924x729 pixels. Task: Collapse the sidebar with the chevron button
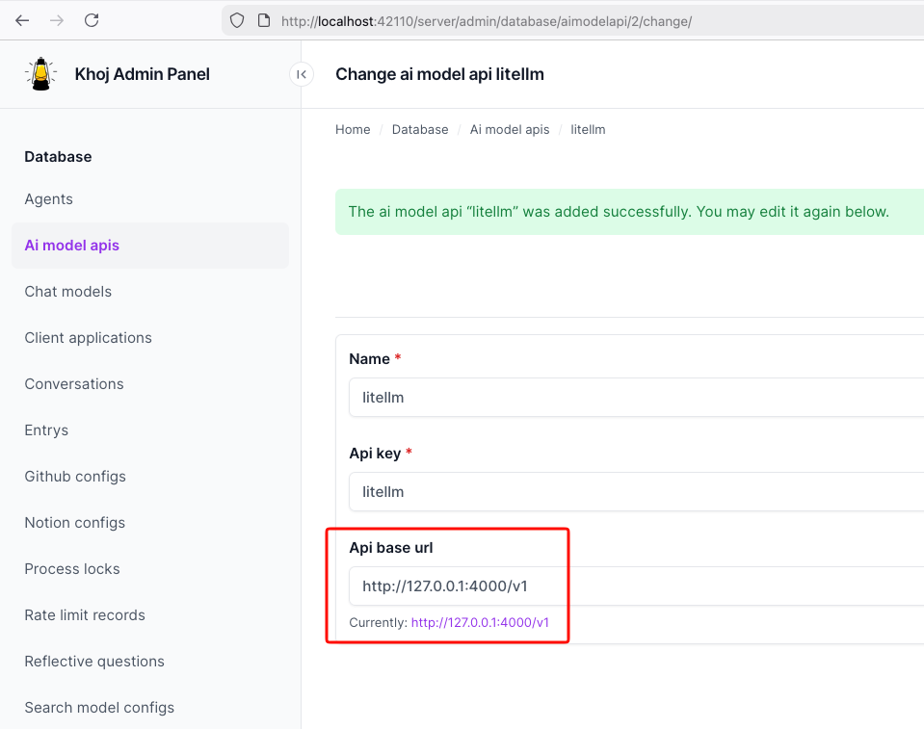point(302,73)
